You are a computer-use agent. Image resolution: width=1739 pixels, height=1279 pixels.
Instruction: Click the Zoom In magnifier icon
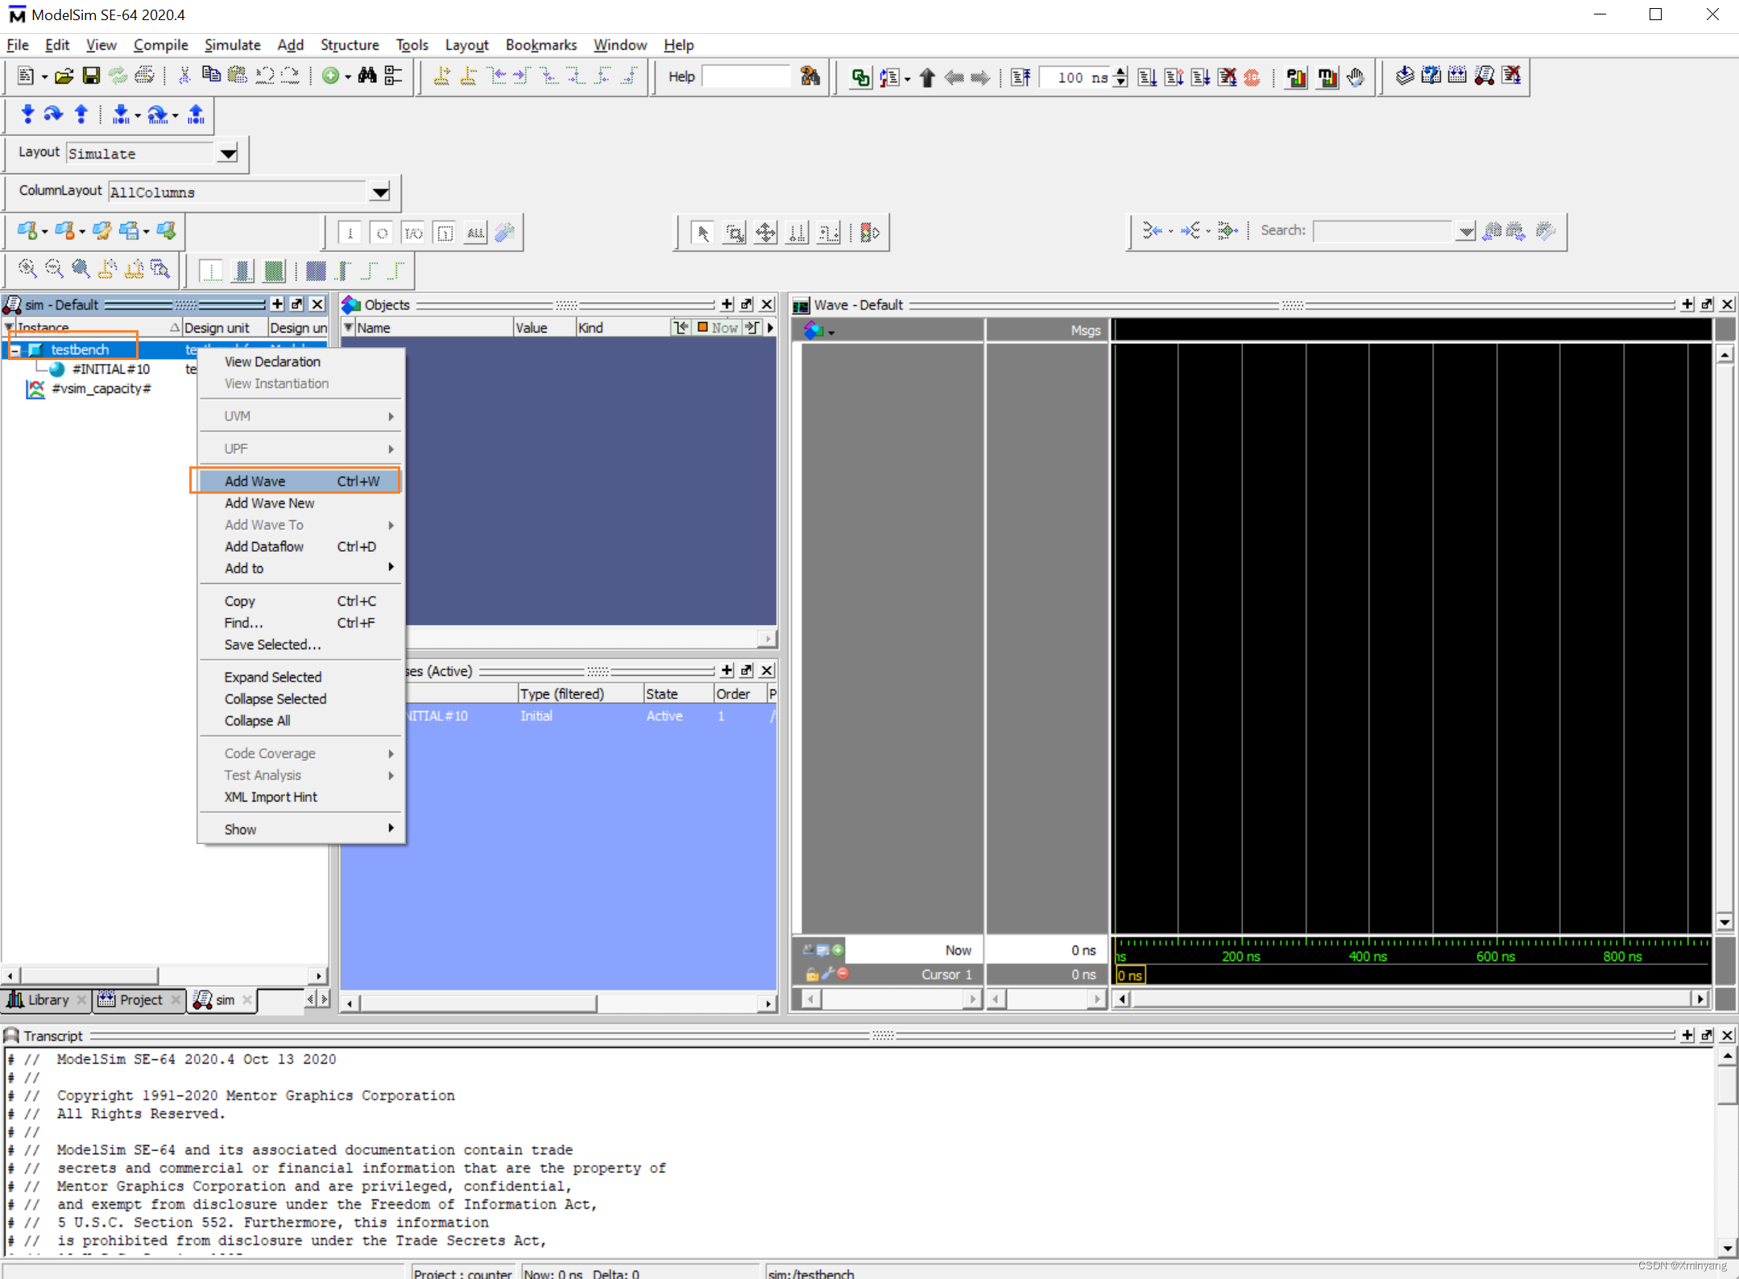coord(27,269)
